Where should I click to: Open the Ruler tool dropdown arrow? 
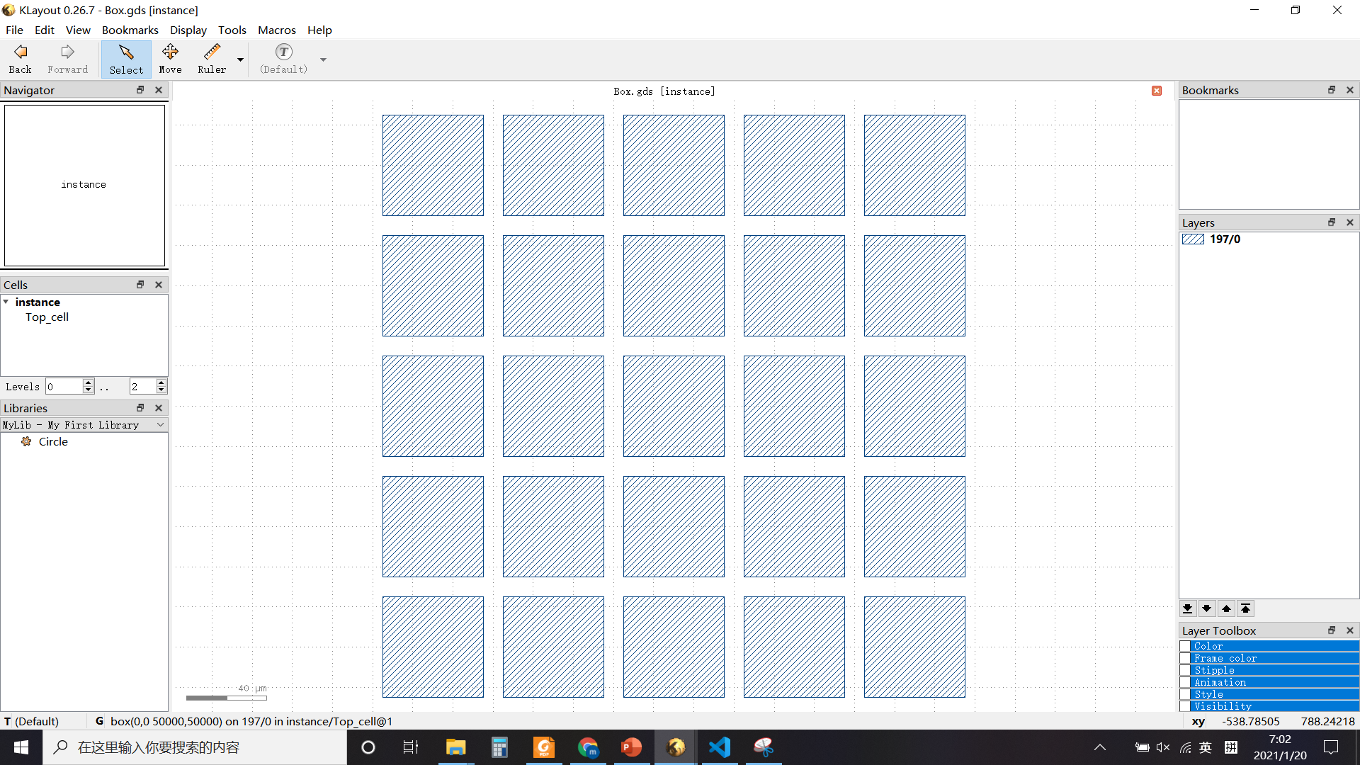pyautogui.click(x=240, y=59)
